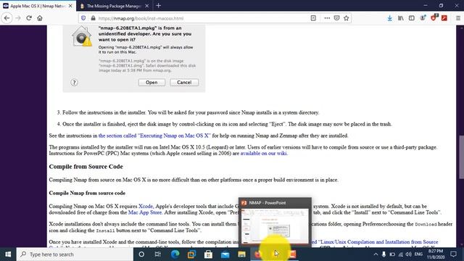The image size is (464, 261).
Task: Switch to Apple Mac OS X Nmap tab
Action: pos(38,6)
